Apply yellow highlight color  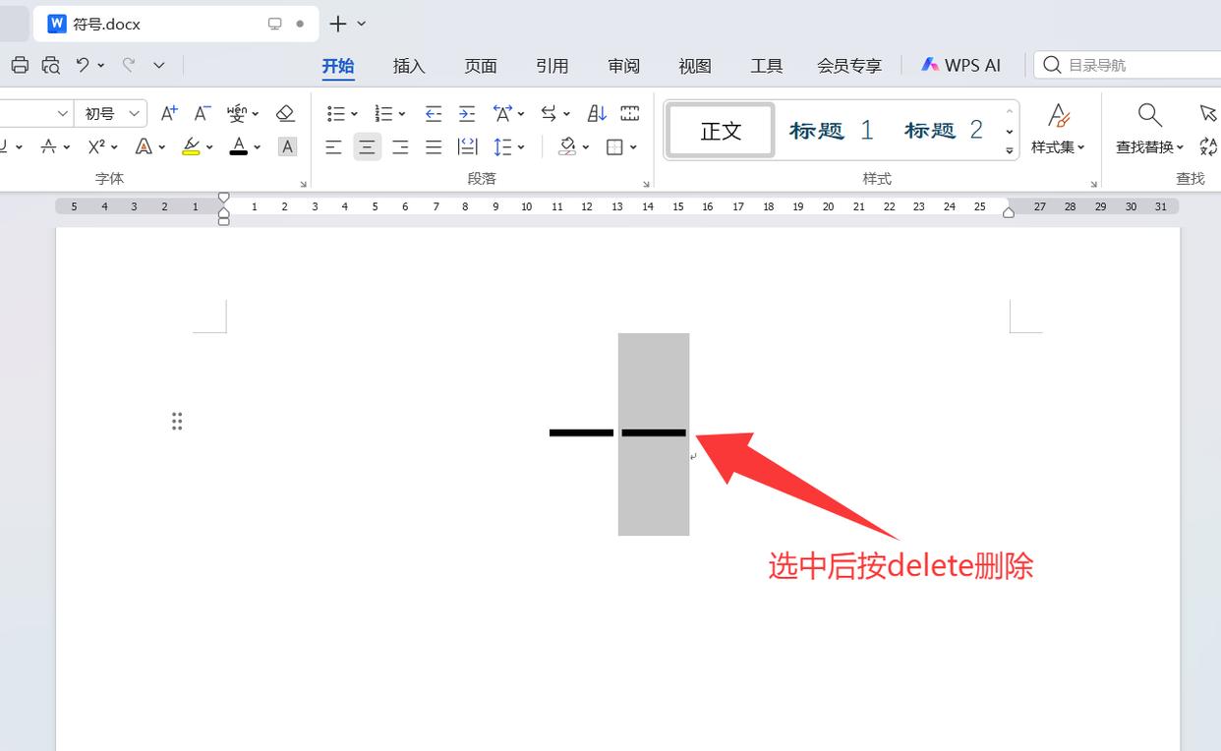(x=192, y=147)
